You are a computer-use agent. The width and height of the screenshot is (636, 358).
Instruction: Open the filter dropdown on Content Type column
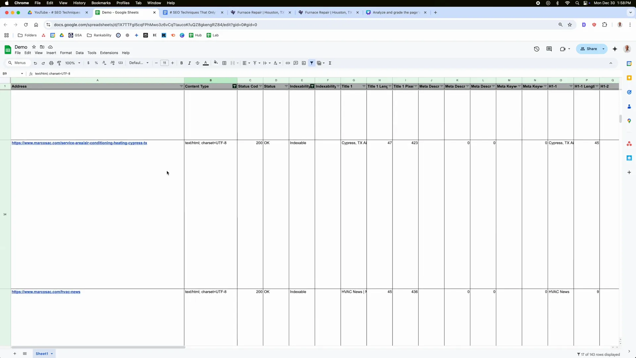point(234,86)
